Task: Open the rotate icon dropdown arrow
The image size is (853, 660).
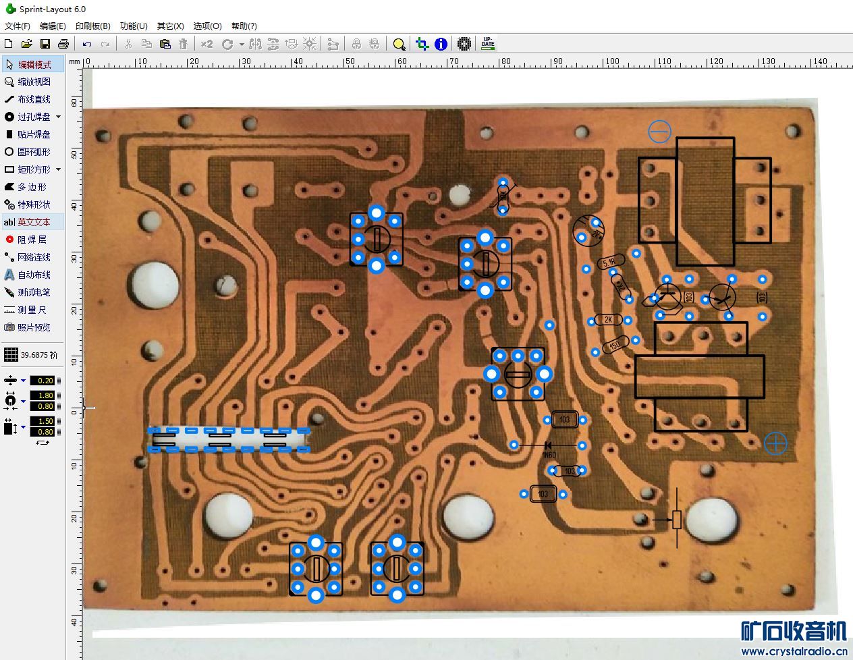Action: [242, 45]
